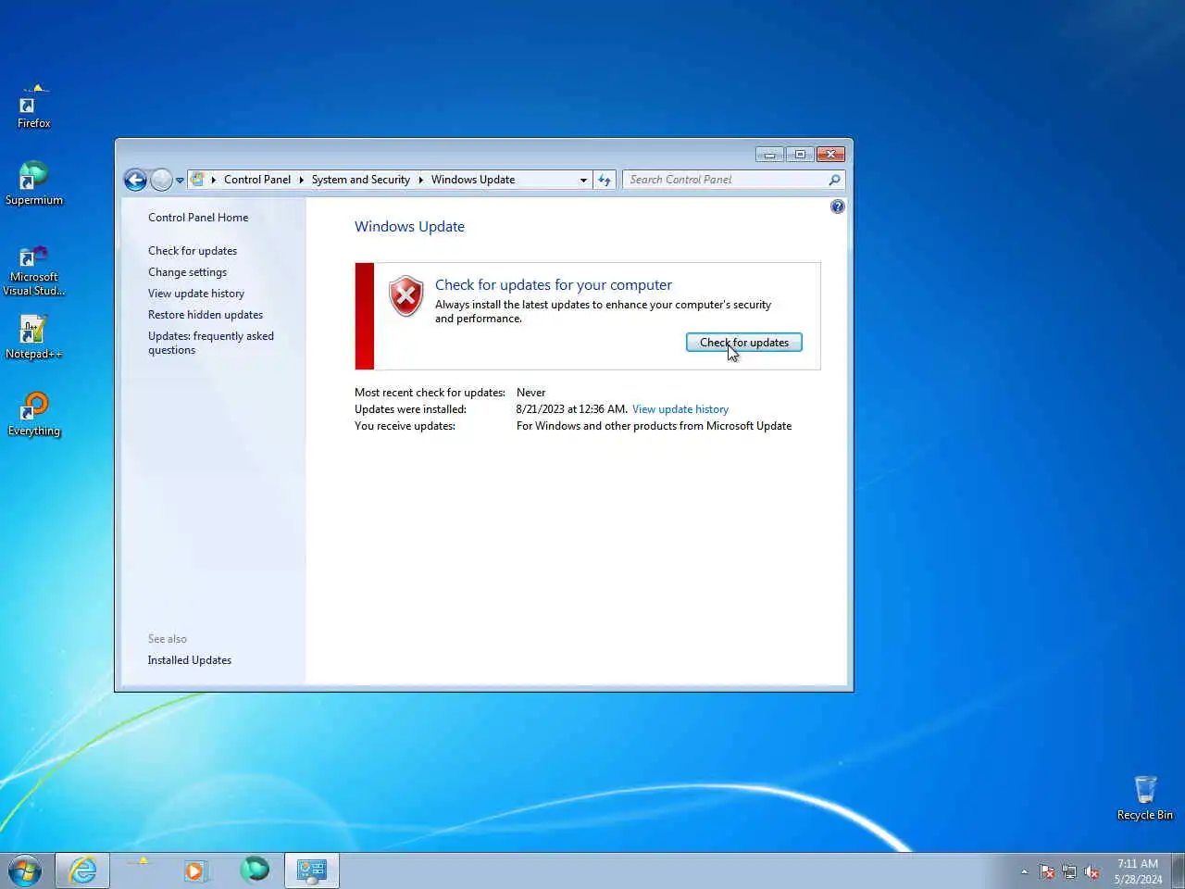Viewport: 1185px width, 889px height.
Task: Open Restore hidden updates link
Action: point(206,315)
